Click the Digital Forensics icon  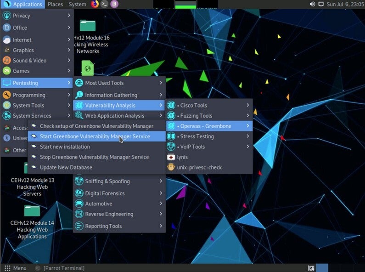click(x=79, y=193)
